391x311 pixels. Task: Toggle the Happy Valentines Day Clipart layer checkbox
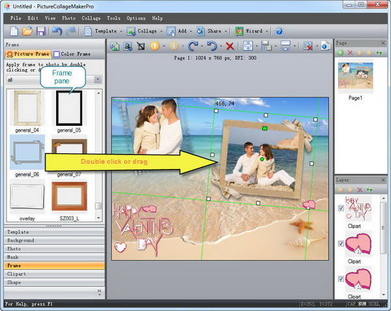coord(341,208)
